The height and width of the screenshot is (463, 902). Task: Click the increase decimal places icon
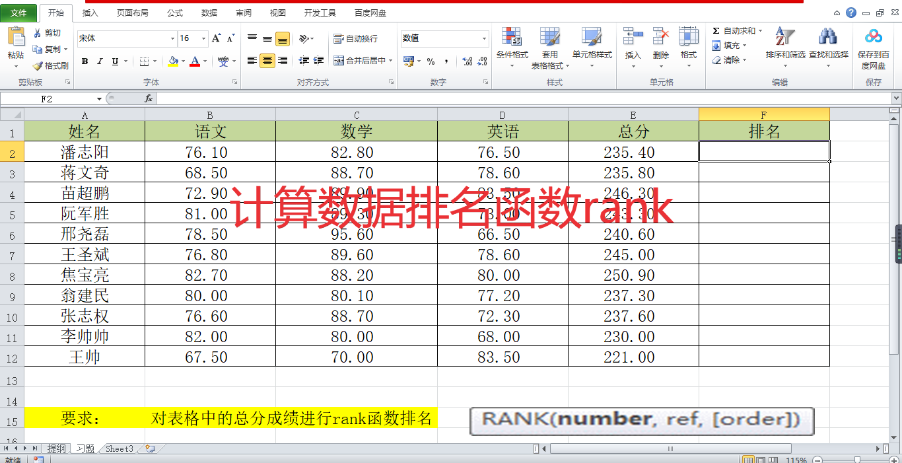[468, 61]
